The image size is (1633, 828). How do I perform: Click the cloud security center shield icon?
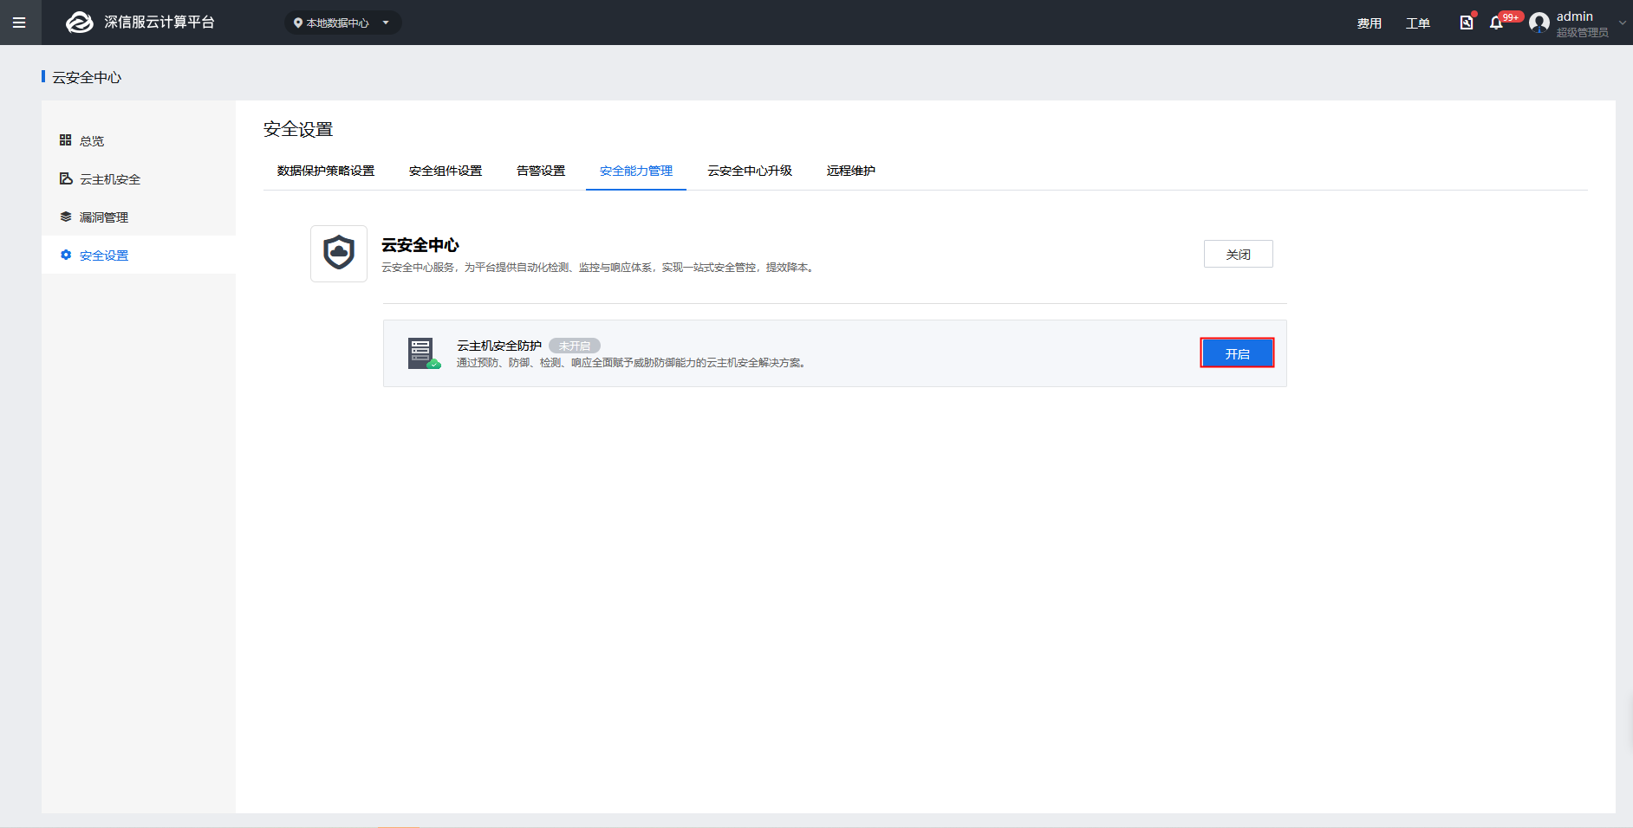[339, 254]
